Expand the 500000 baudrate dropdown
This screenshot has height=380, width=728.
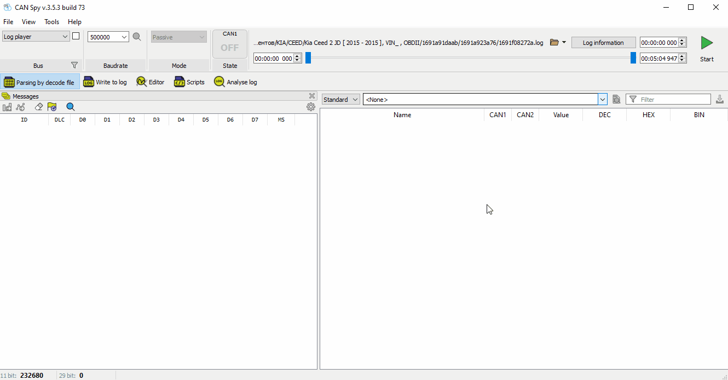[124, 37]
